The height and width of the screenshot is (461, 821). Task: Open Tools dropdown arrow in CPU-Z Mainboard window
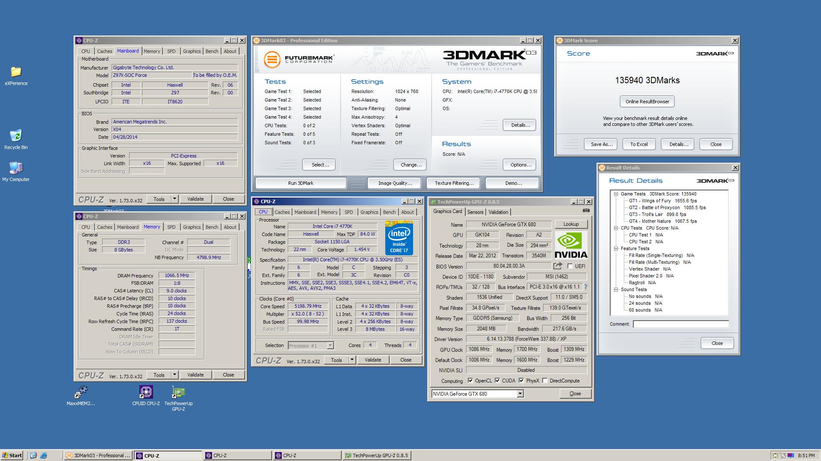pyautogui.click(x=174, y=199)
